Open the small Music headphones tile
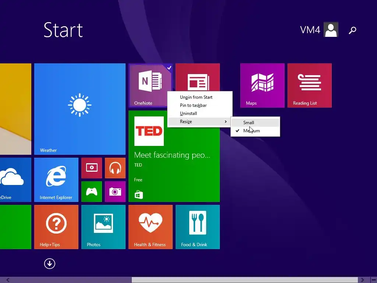The height and width of the screenshot is (283, 377). tap(115, 168)
